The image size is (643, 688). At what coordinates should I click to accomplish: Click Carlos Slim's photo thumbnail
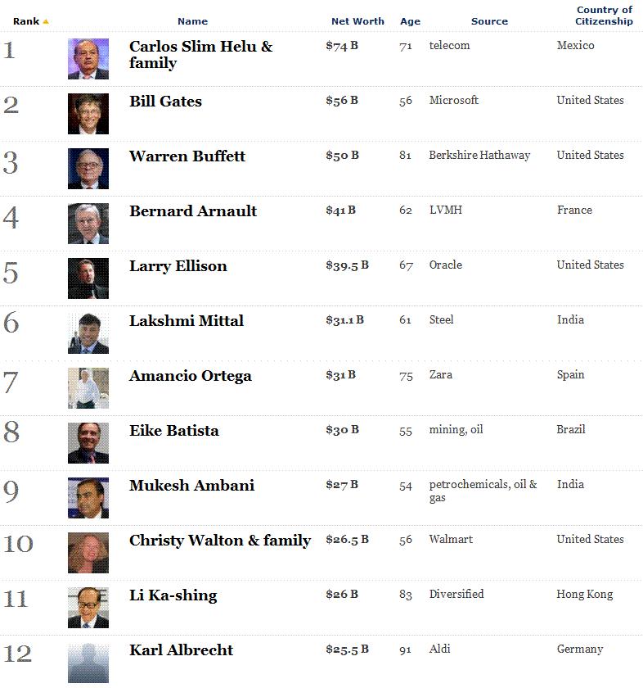pos(88,59)
